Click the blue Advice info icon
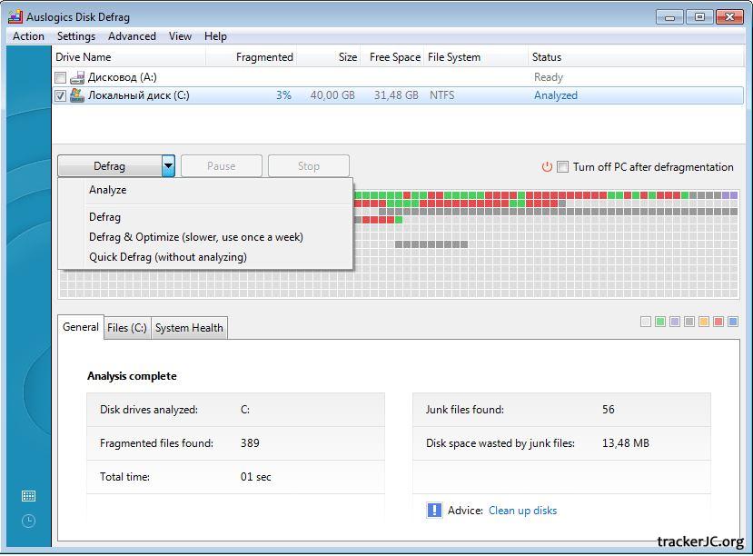 (434, 511)
